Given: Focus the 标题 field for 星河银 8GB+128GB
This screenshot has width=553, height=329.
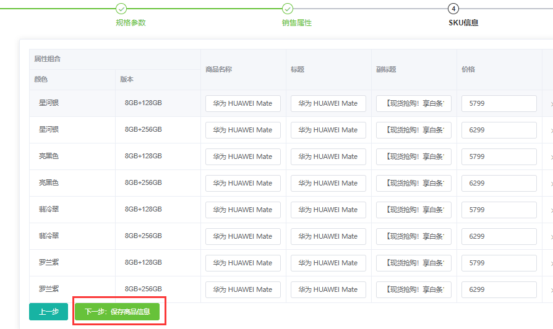Looking at the screenshot, I should click(328, 103).
